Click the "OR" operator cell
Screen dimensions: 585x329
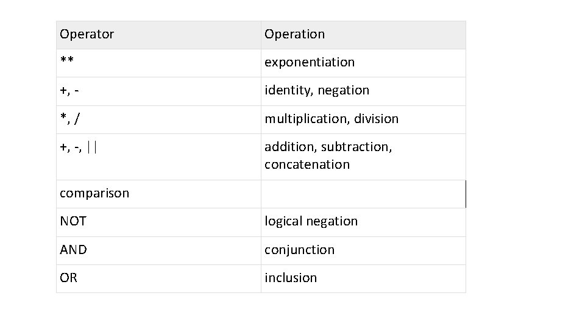pos(69,278)
